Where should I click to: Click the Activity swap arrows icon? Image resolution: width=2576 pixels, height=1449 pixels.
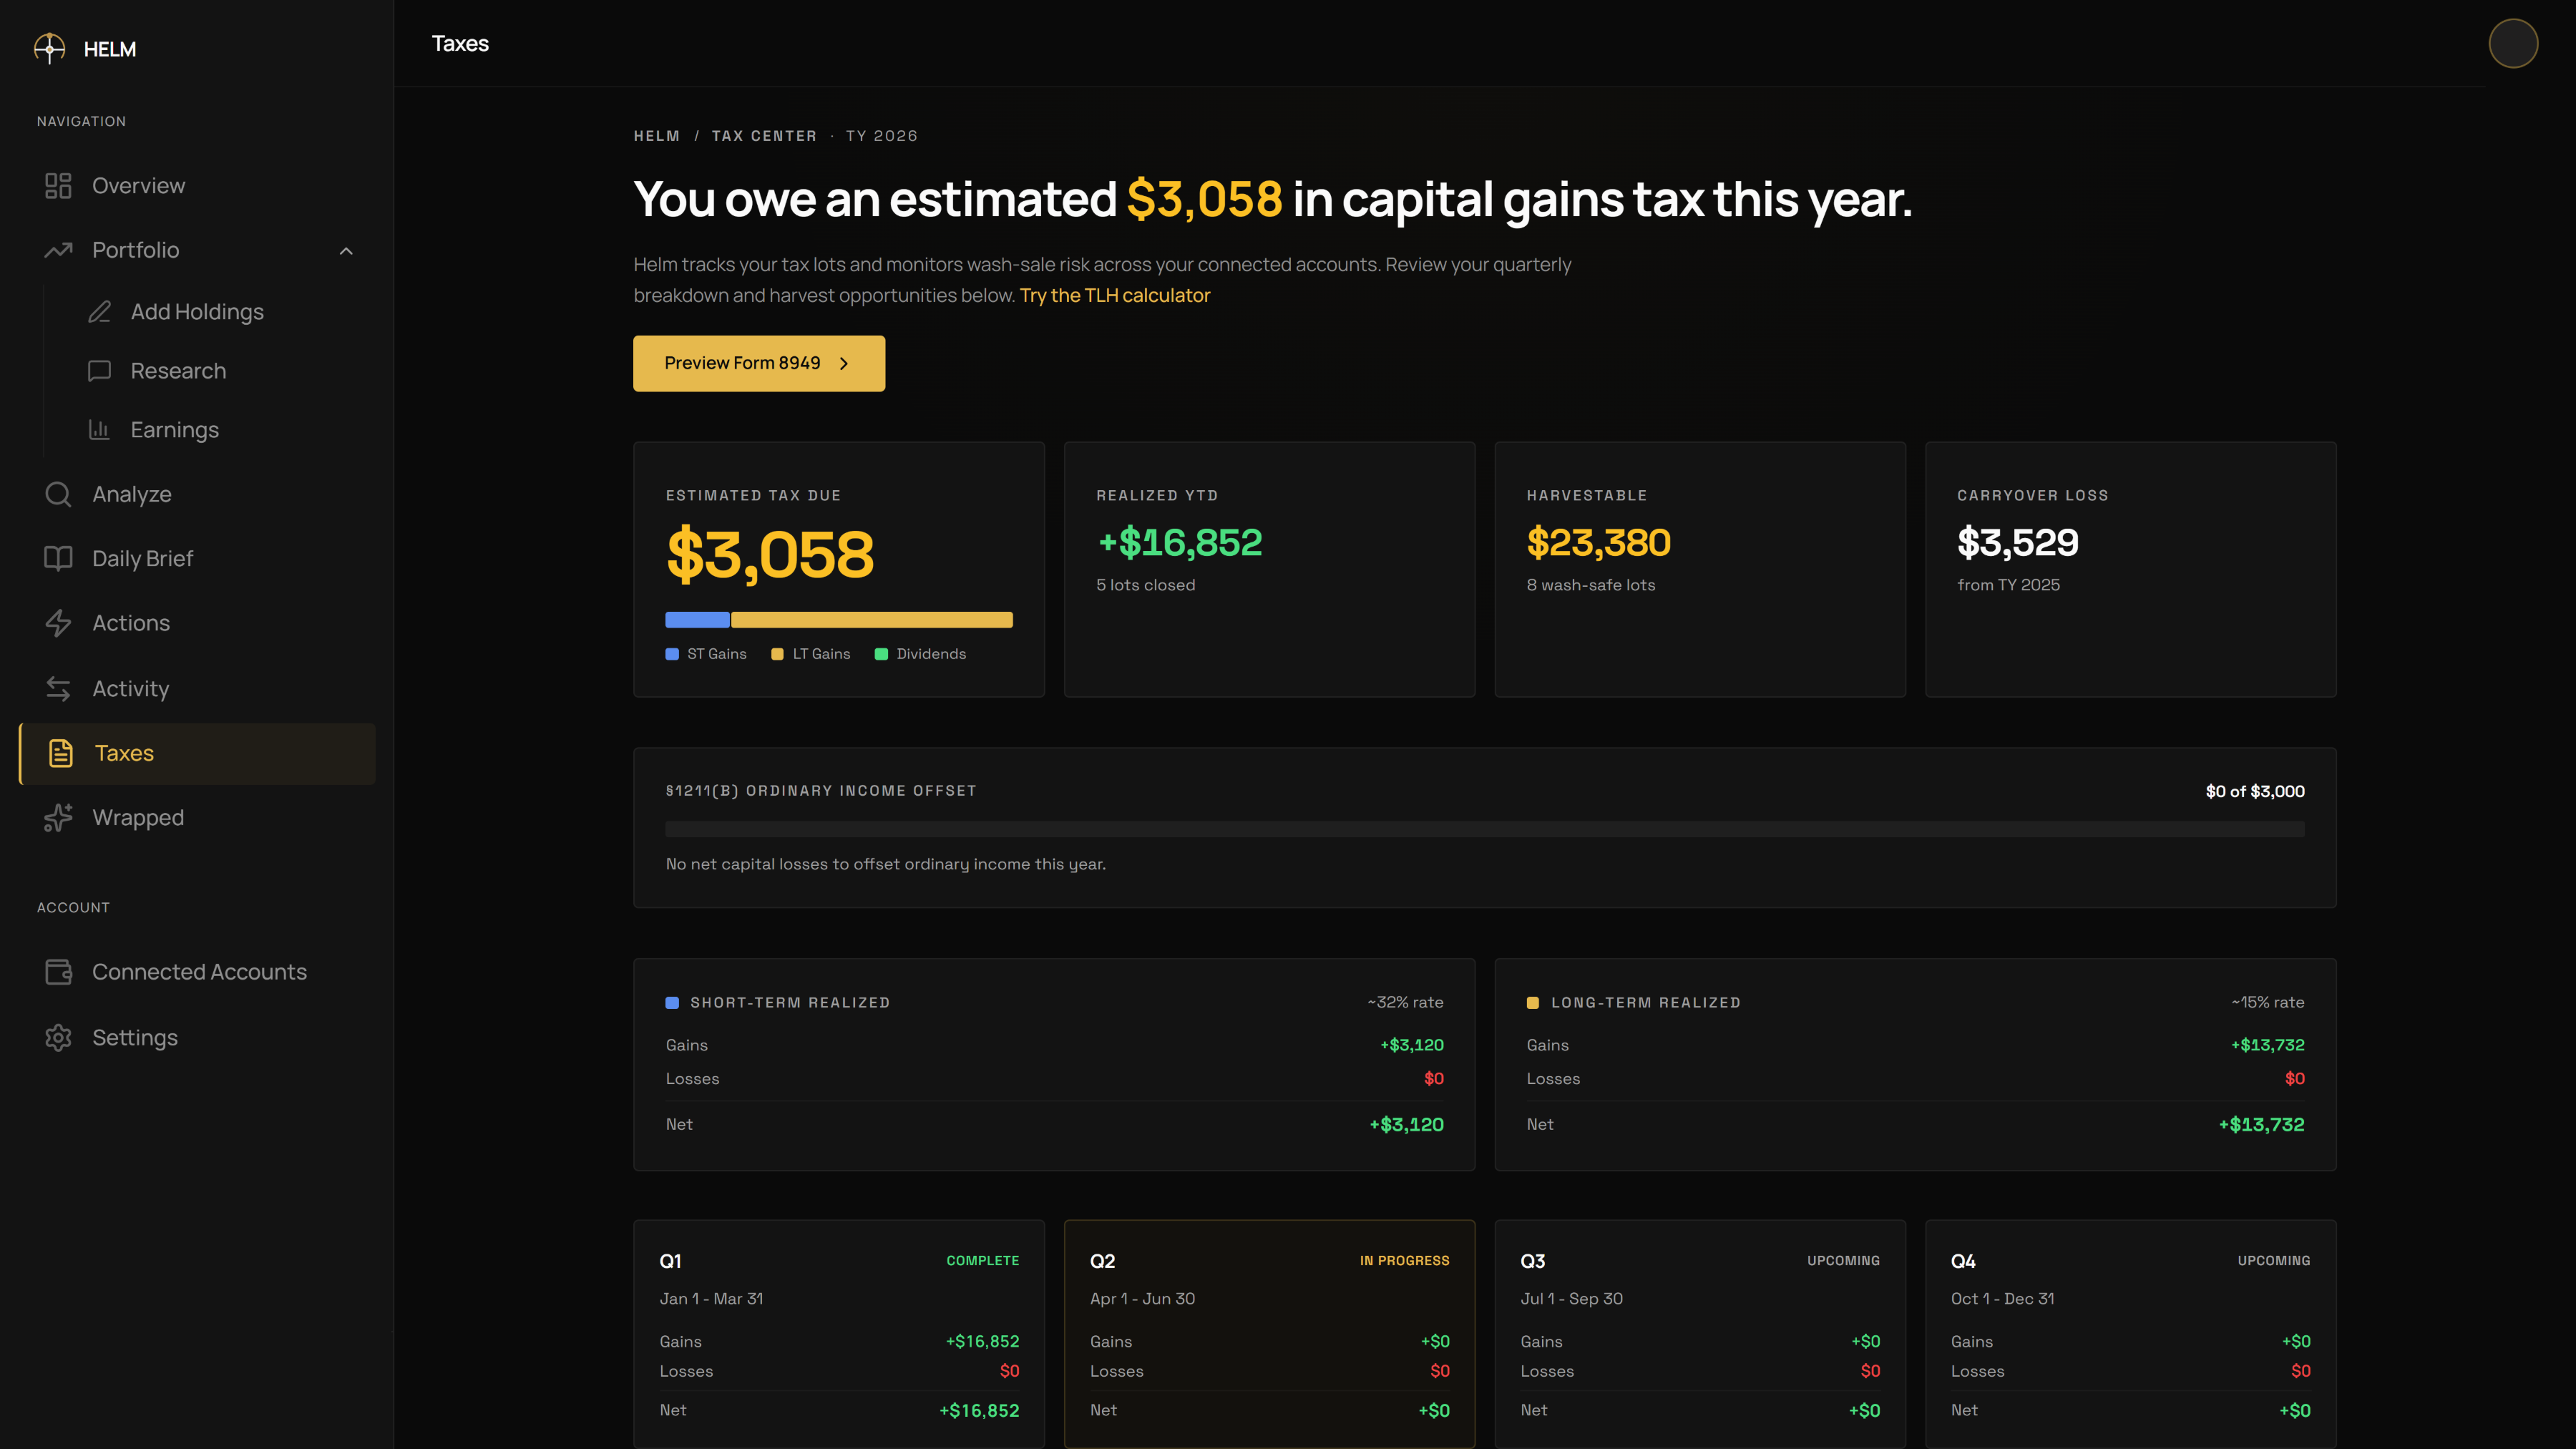[58, 689]
